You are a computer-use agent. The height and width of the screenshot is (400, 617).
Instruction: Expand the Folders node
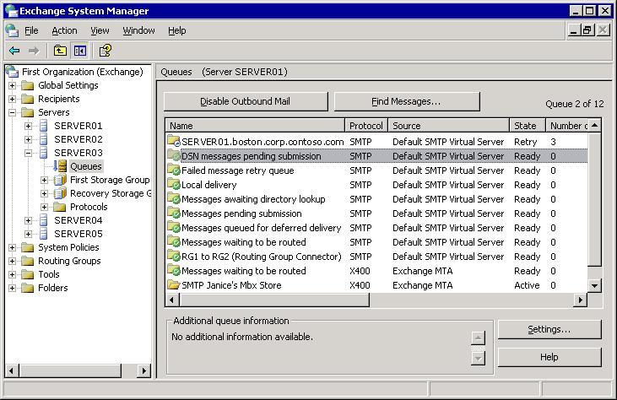tap(12, 288)
